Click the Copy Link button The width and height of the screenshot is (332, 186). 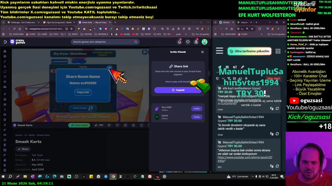point(83,92)
